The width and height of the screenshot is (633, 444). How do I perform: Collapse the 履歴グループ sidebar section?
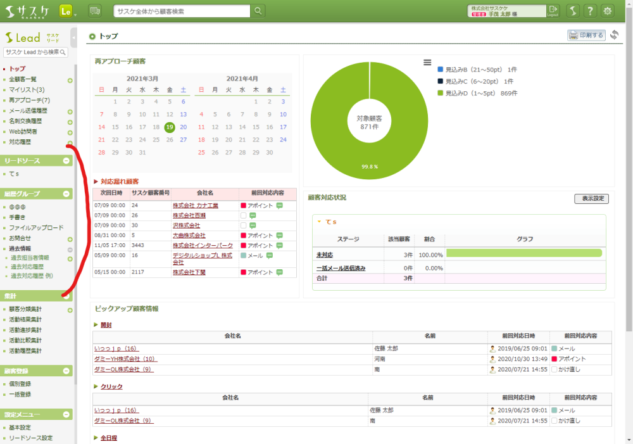(x=66, y=194)
